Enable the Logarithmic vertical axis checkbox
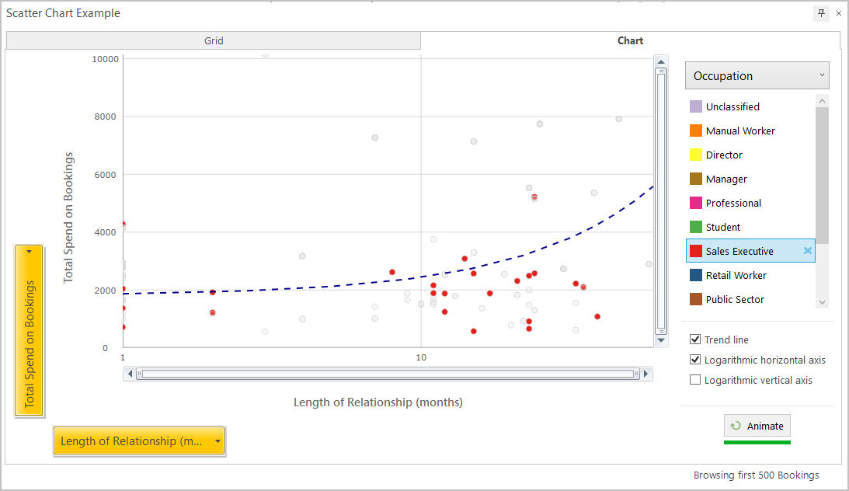 (695, 379)
